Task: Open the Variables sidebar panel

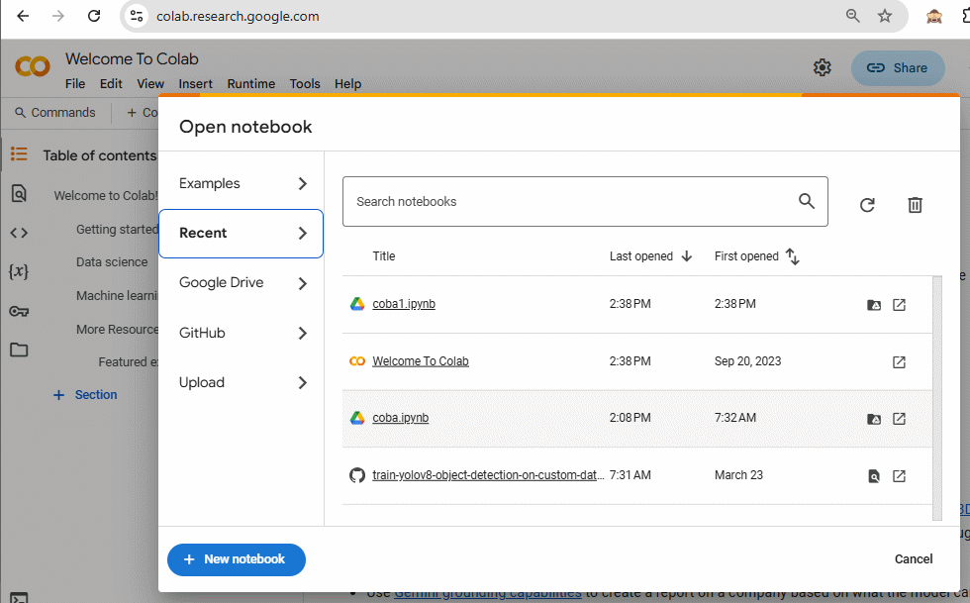Action: pyautogui.click(x=19, y=271)
